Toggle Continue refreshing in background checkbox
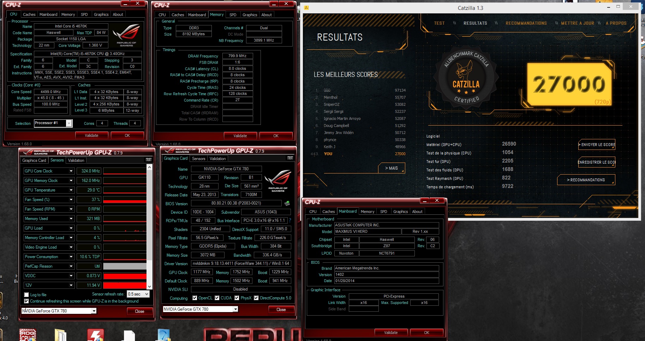 (26, 301)
